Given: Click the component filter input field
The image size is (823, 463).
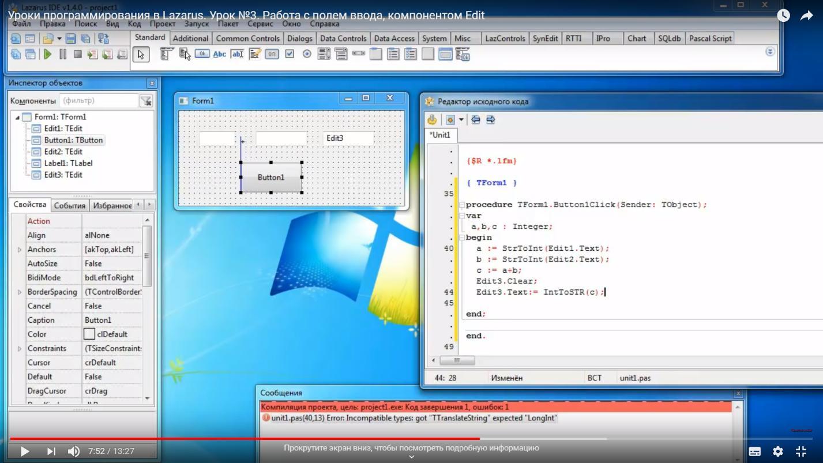Looking at the screenshot, I should click(99, 101).
